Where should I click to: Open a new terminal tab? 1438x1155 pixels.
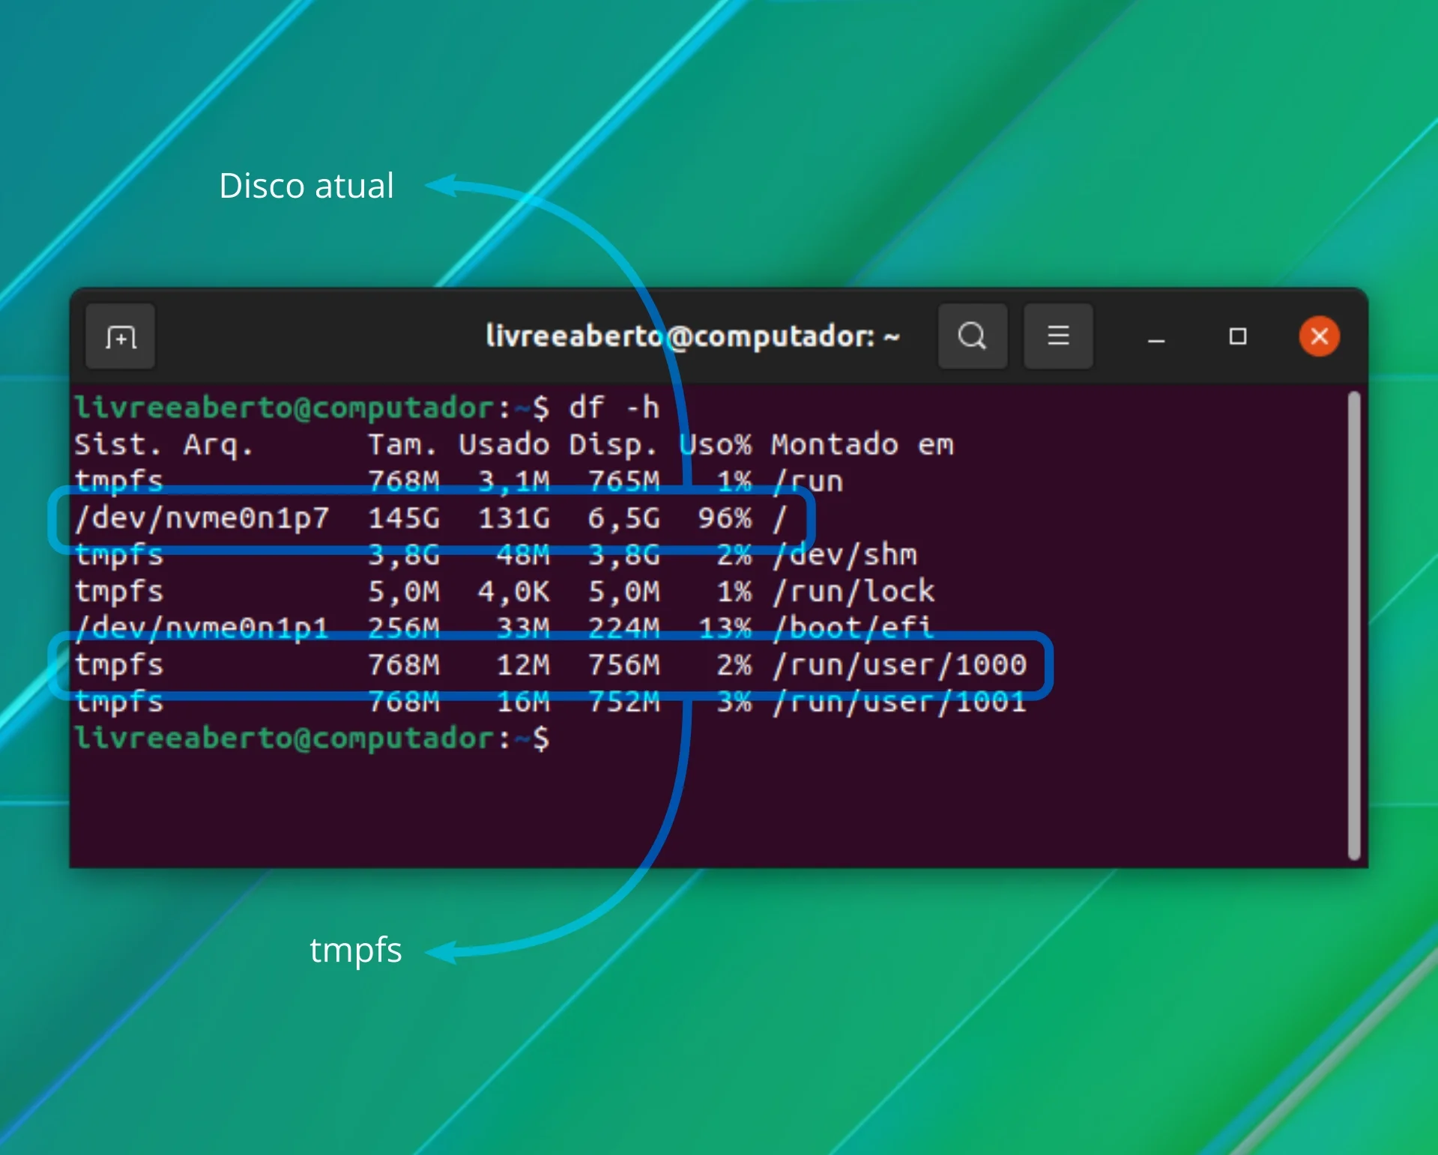[x=120, y=336]
